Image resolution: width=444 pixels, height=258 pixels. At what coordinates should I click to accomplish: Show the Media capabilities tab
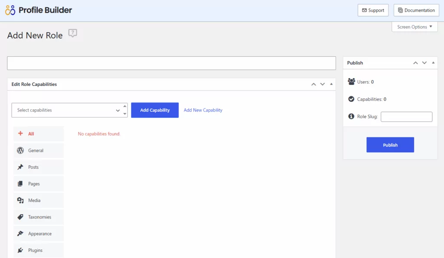38,200
